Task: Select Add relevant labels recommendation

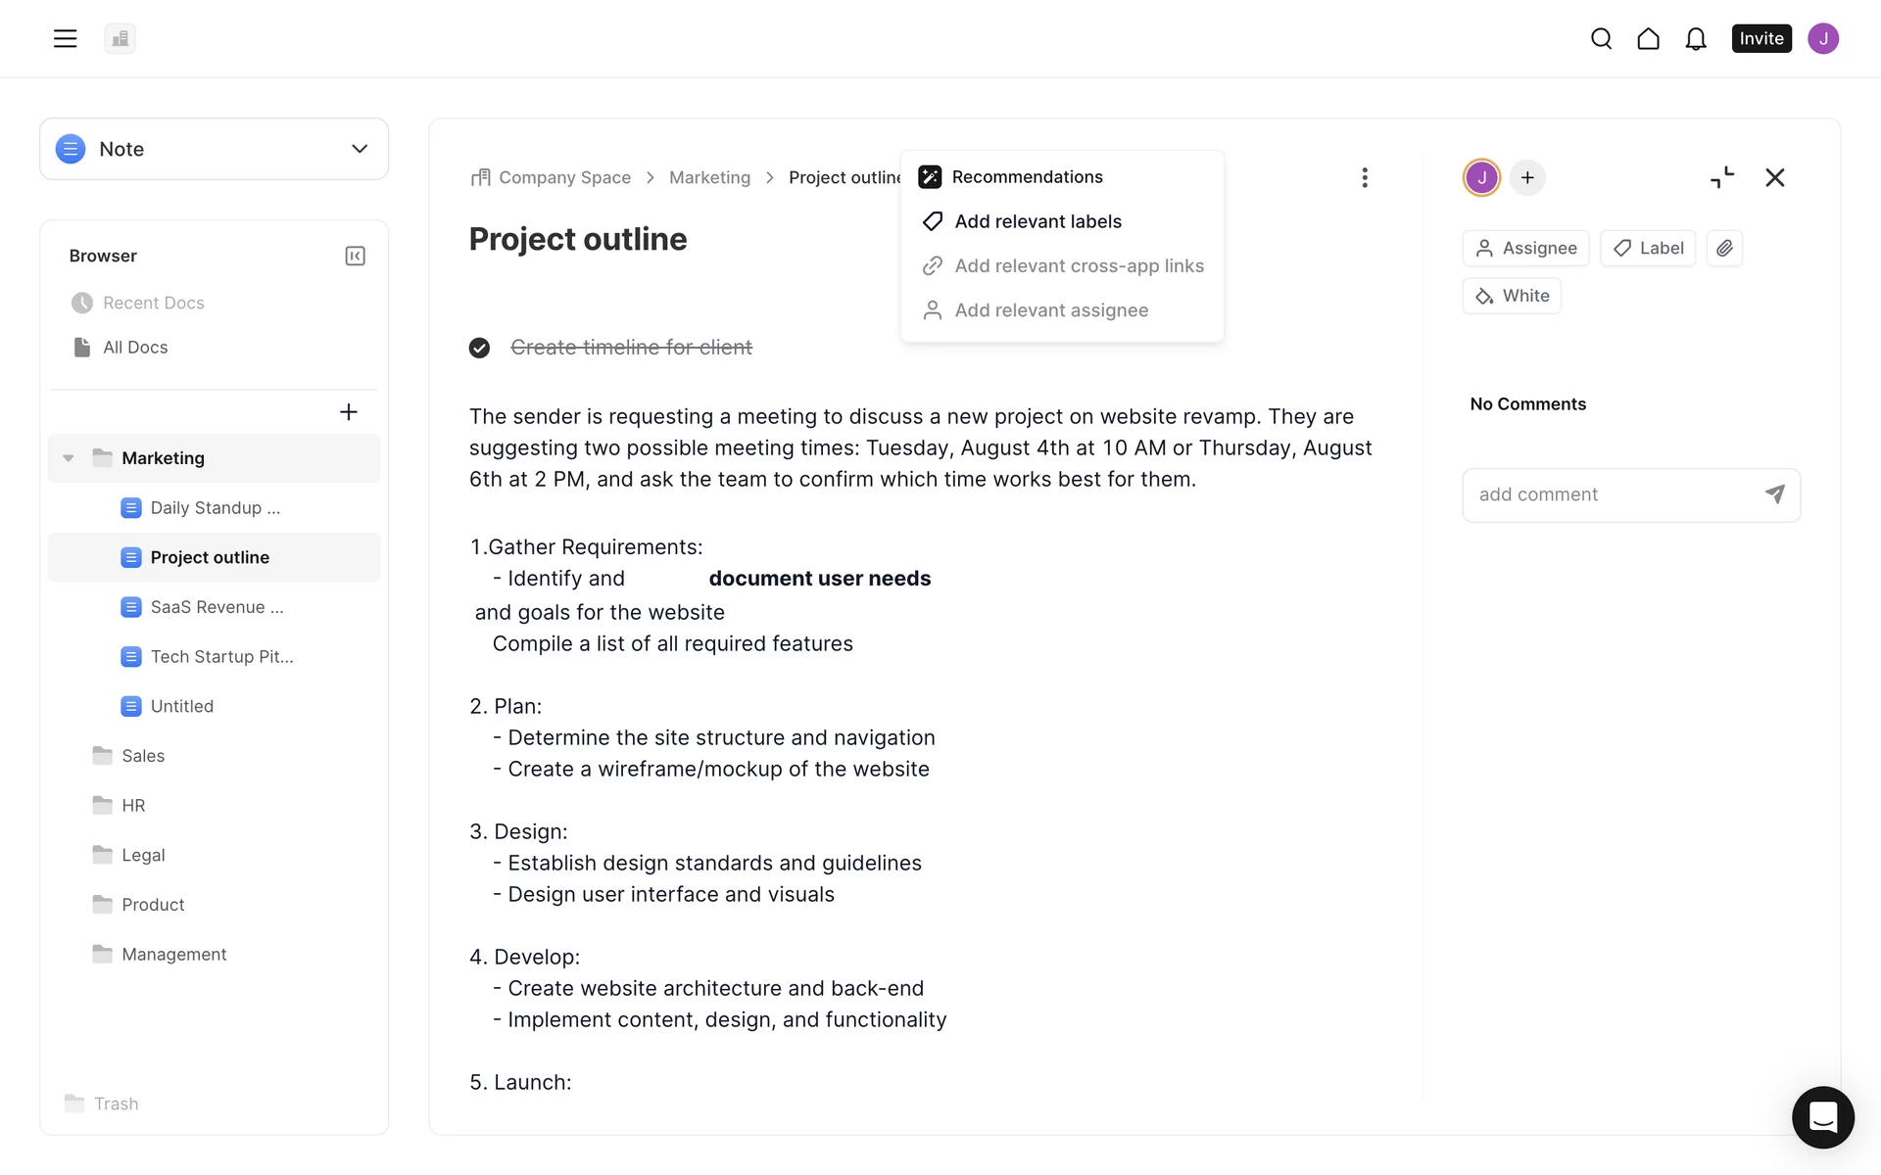Action: [x=1037, y=221]
